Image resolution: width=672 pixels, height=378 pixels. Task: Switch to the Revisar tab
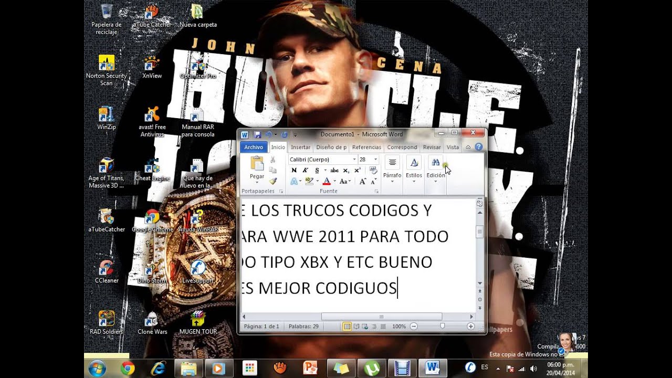(x=432, y=148)
